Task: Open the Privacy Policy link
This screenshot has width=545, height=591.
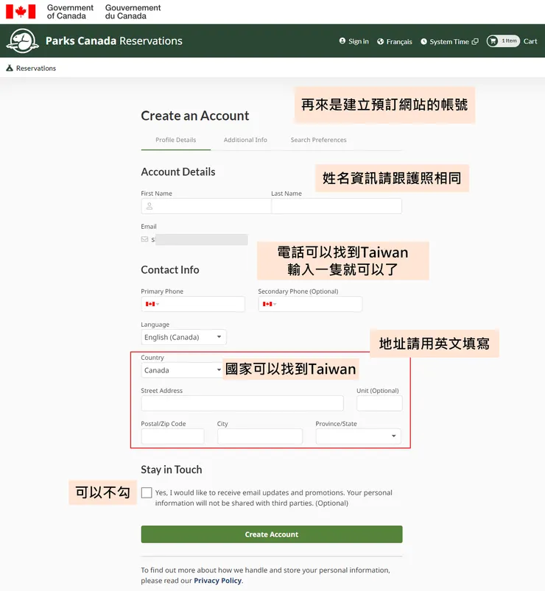Action: pyautogui.click(x=217, y=581)
